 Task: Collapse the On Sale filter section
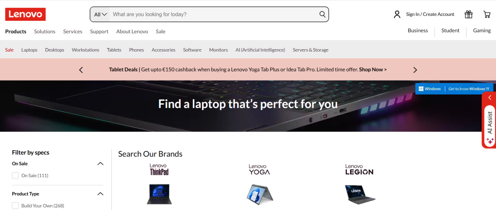100,164
